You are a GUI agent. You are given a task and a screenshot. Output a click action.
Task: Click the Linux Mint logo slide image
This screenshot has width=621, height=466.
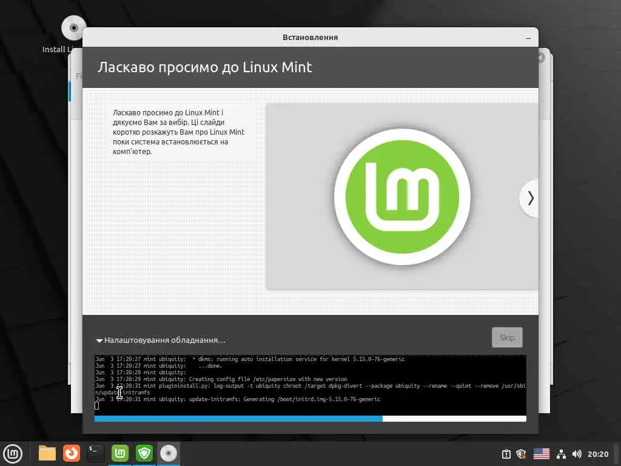(x=403, y=197)
